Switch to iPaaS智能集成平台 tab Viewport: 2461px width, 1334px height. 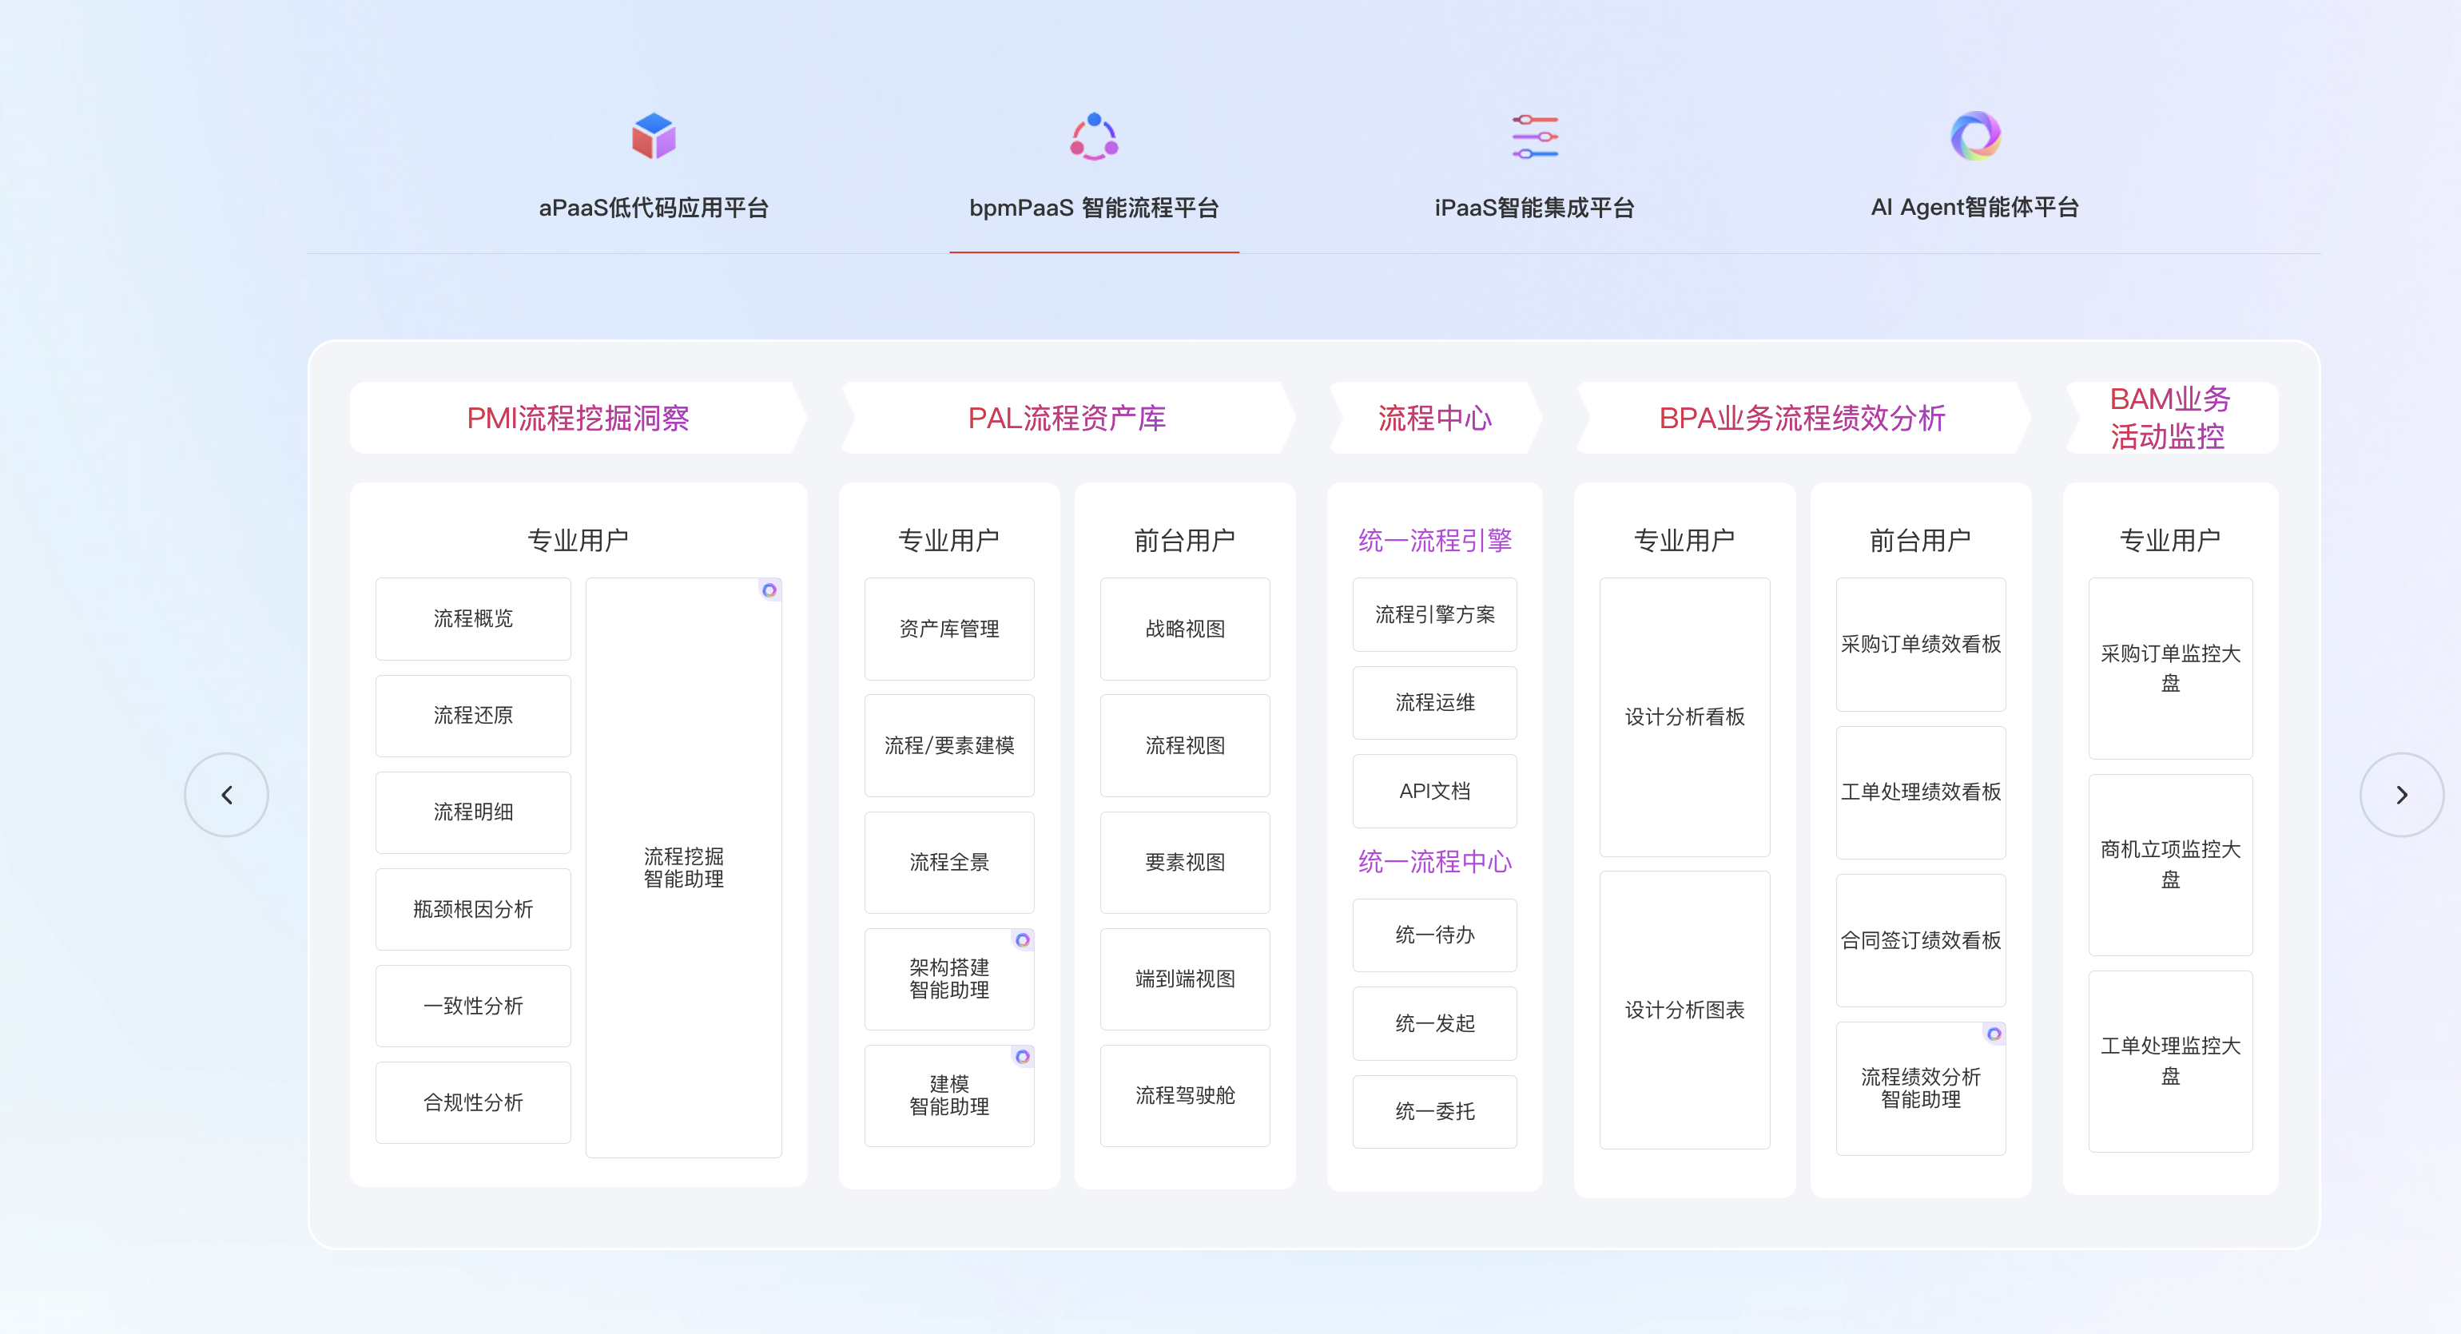click(x=1534, y=207)
